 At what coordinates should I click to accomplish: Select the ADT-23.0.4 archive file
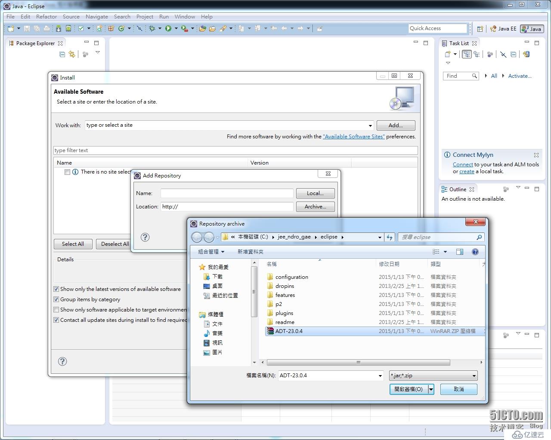[375, 331]
